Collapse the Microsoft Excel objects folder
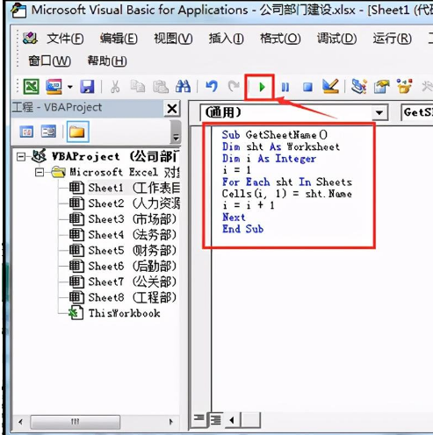 click(x=40, y=173)
